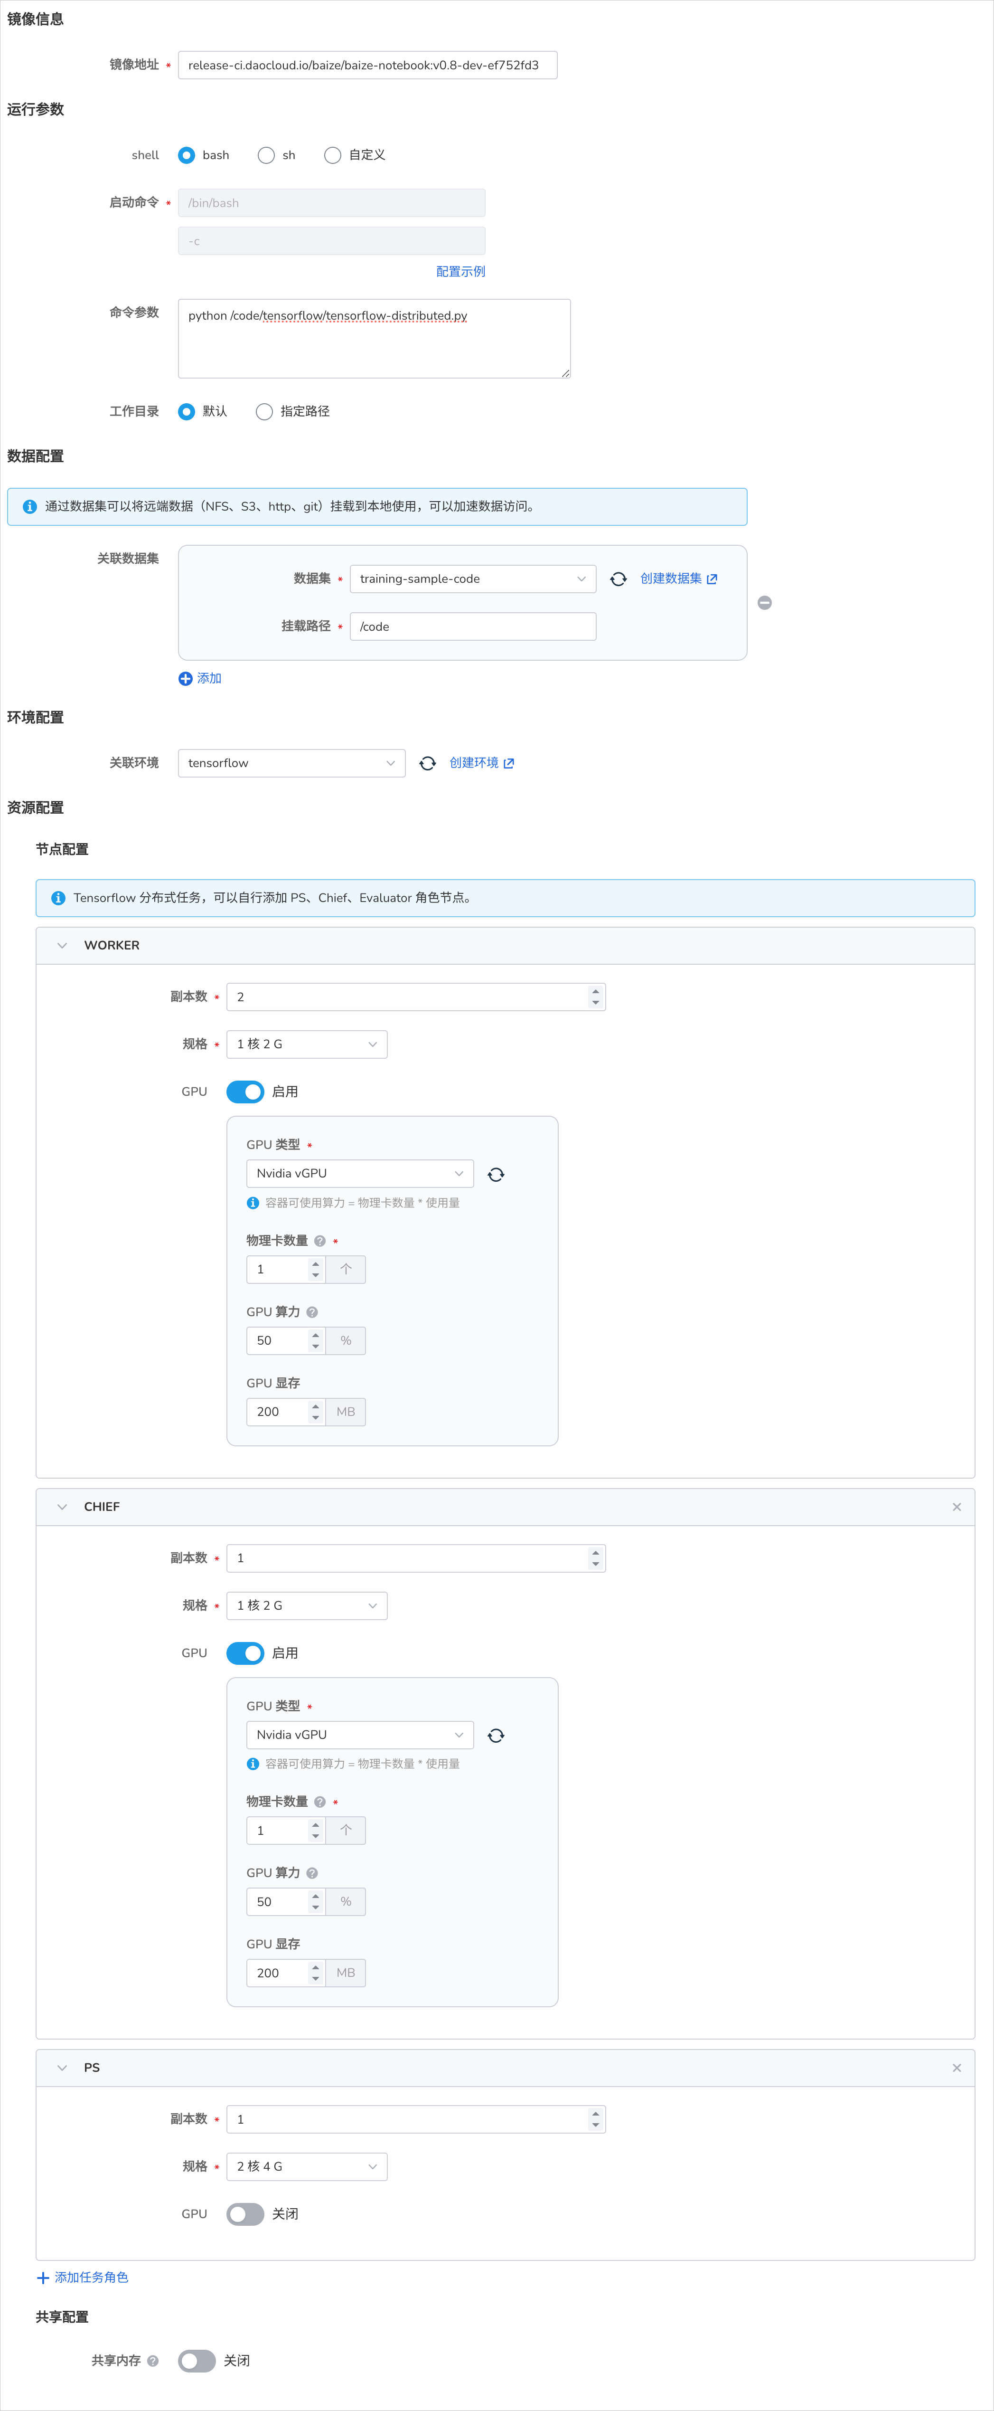Select bash shell option
The width and height of the screenshot is (994, 2411).
[187, 155]
